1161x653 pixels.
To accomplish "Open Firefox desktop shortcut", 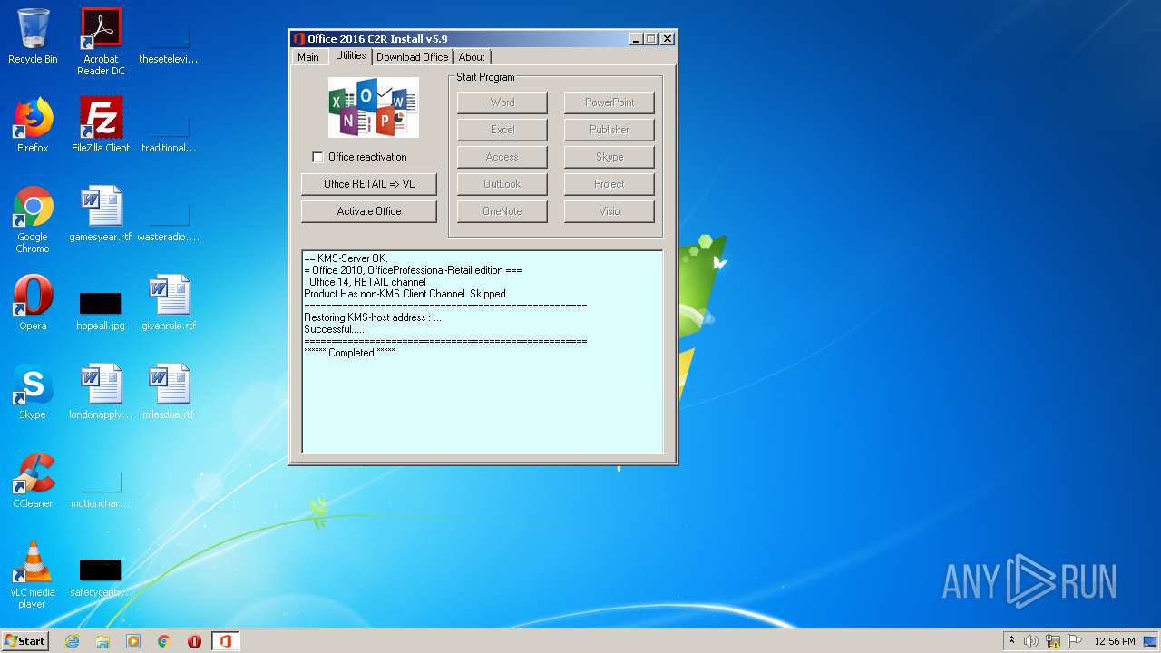I will click(x=33, y=125).
